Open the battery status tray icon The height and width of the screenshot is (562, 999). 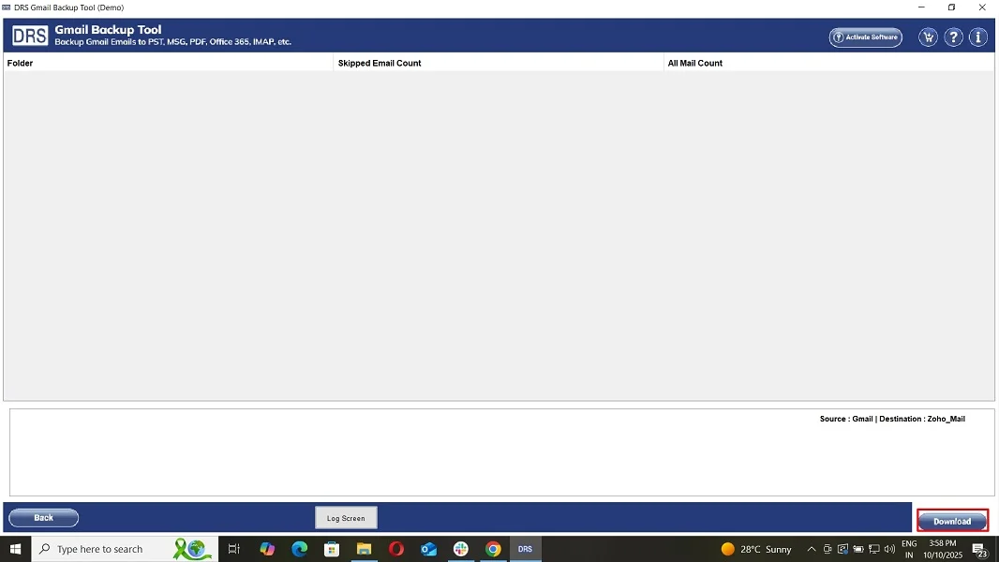coord(858,549)
